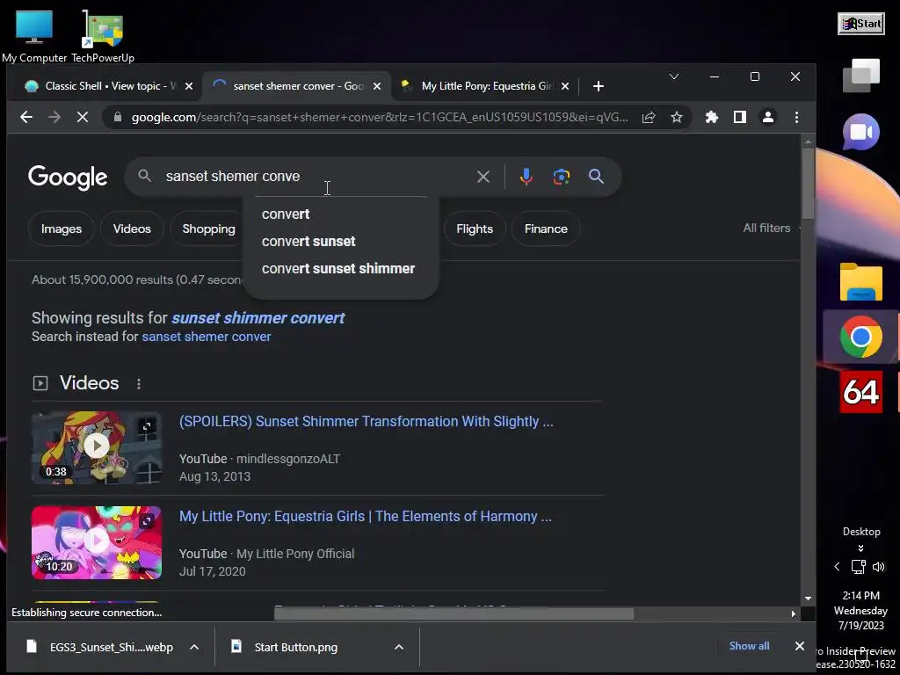Go back using the browser back arrow
The height and width of the screenshot is (675, 900).
pos(26,117)
